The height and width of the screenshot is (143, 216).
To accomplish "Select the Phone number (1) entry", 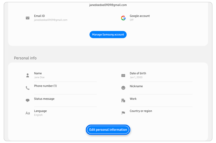I will coord(45,86).
